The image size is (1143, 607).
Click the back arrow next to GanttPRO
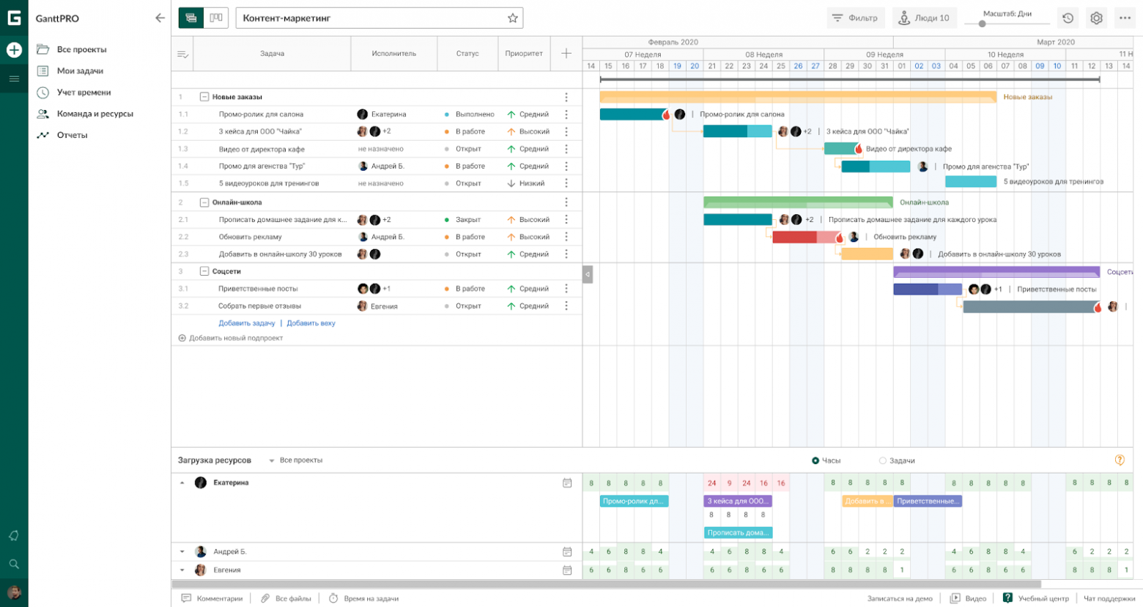160,18
